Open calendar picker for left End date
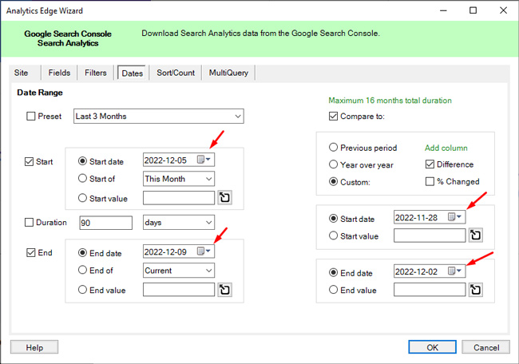Screen dimensions: 519x364 pos(204,251)
